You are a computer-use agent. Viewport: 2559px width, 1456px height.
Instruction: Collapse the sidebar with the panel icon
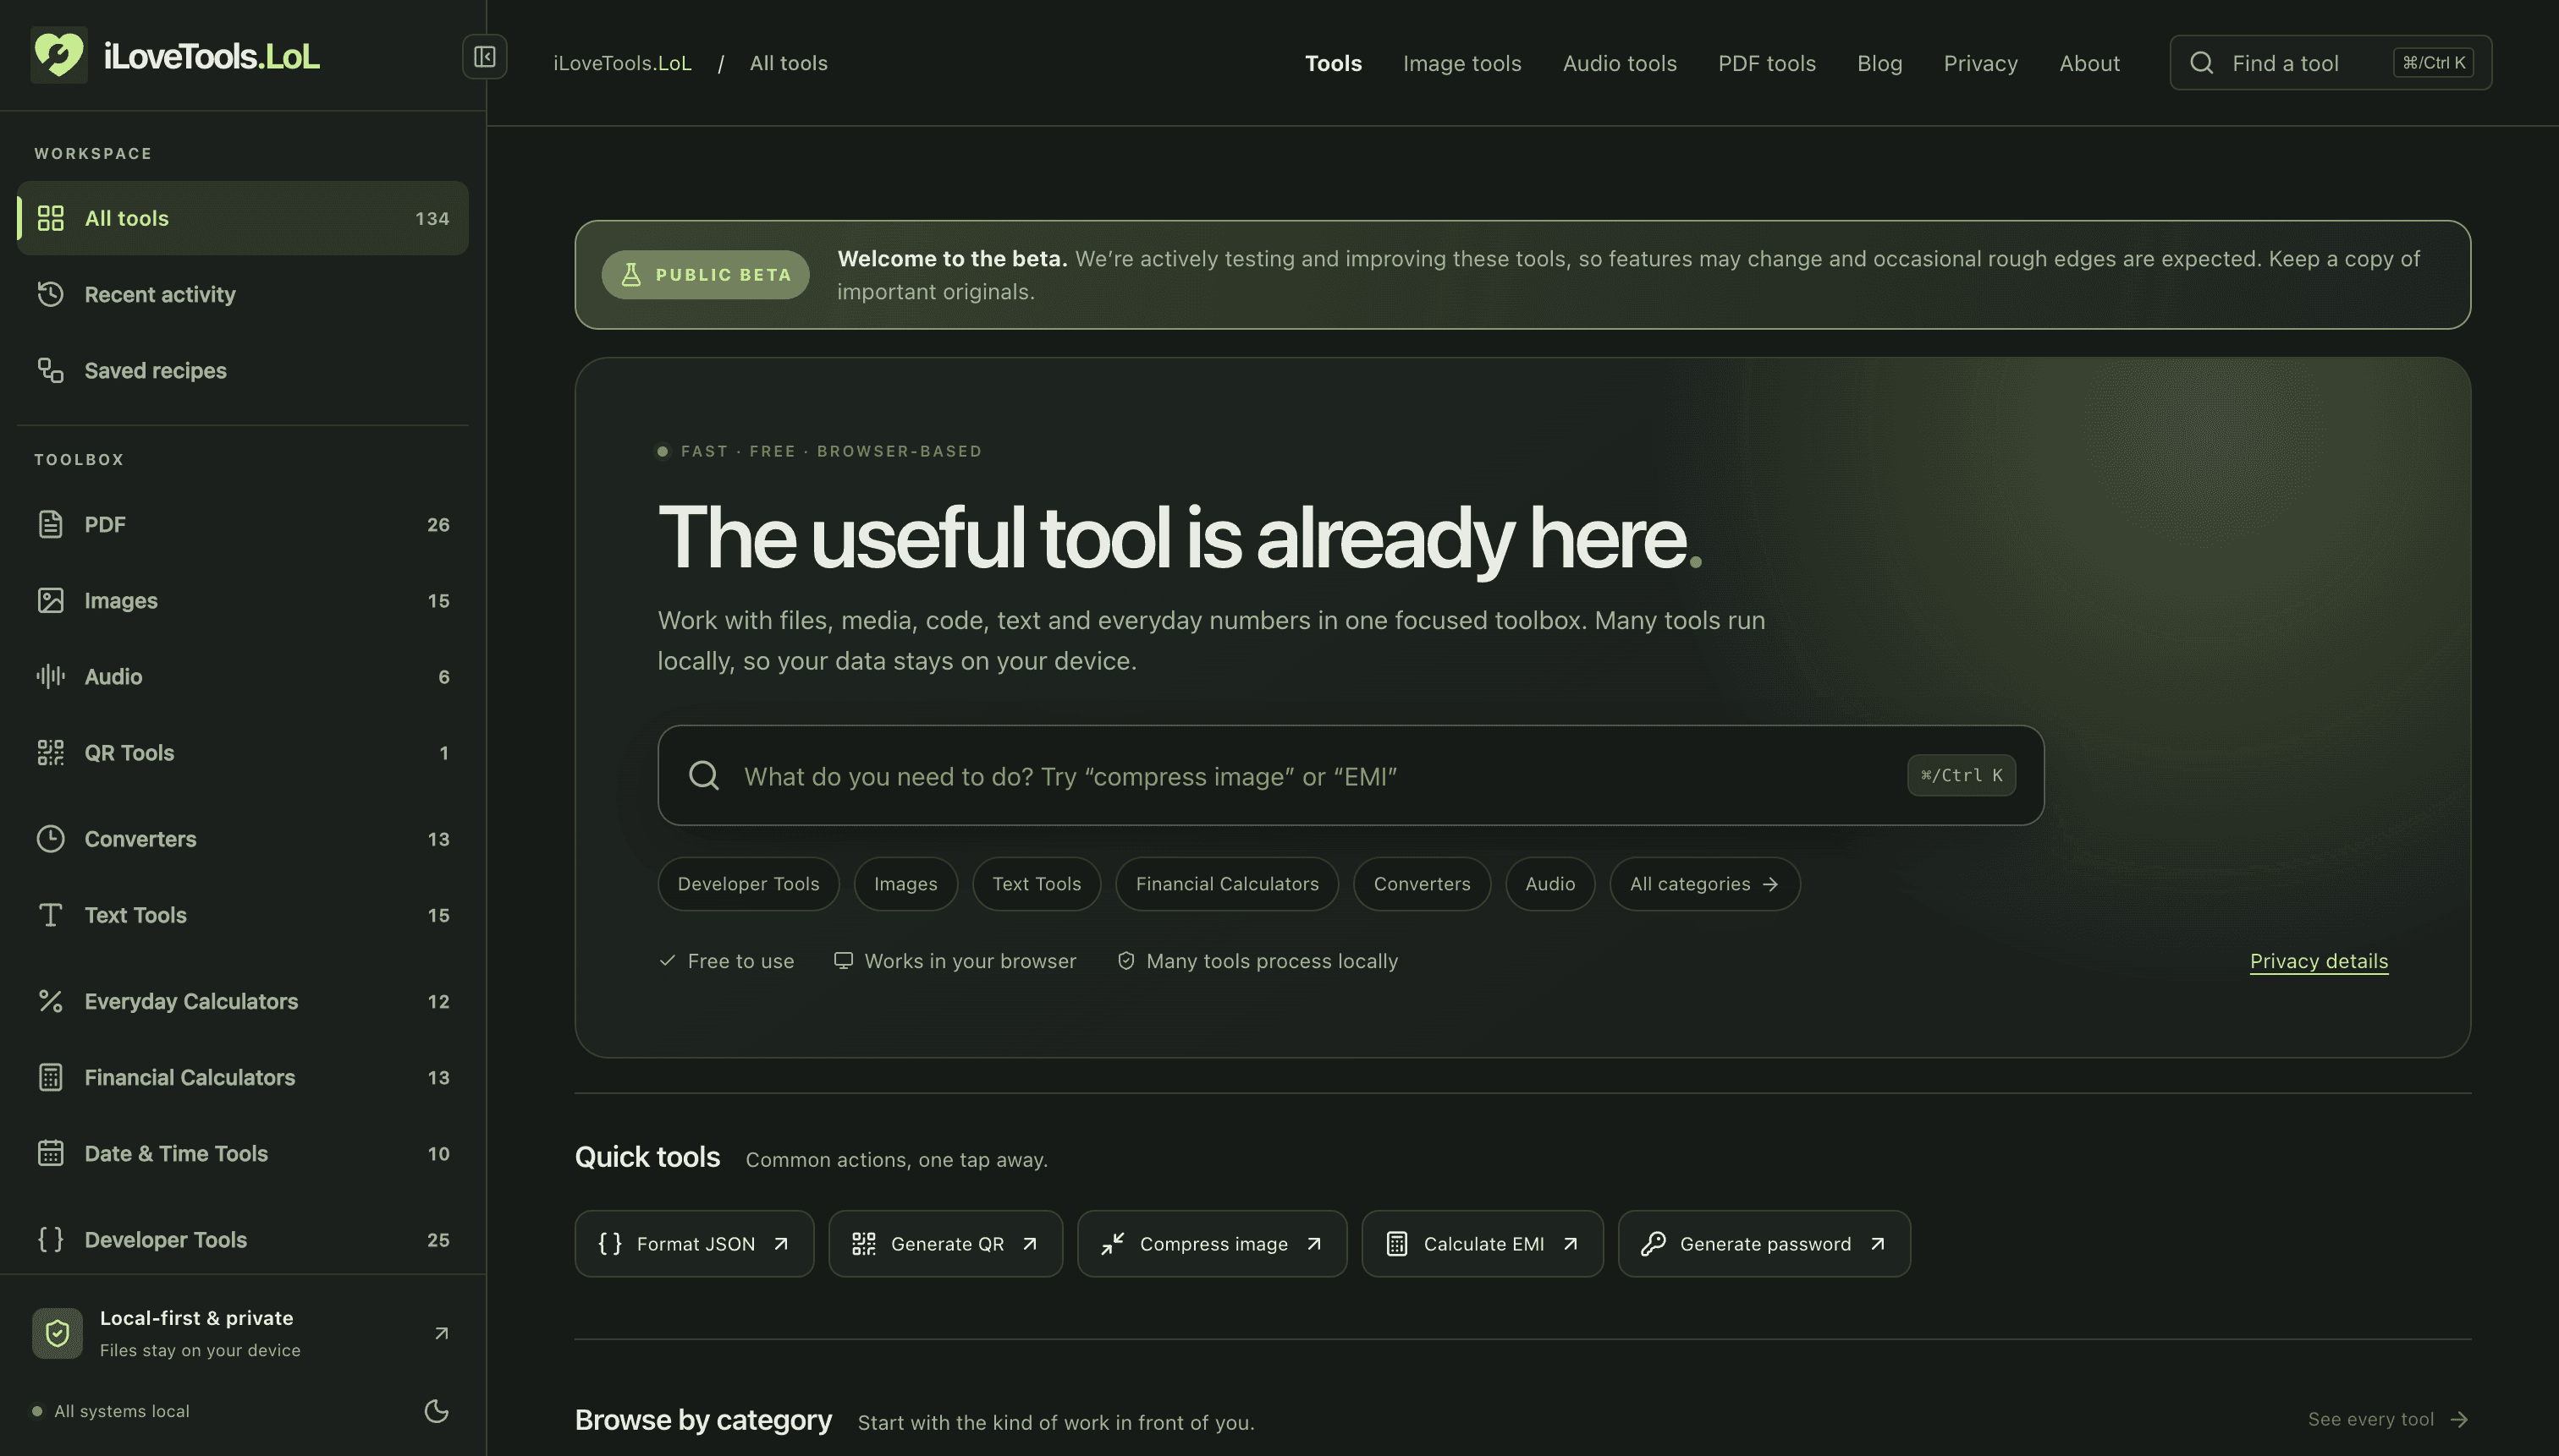(x=484, y=57)
